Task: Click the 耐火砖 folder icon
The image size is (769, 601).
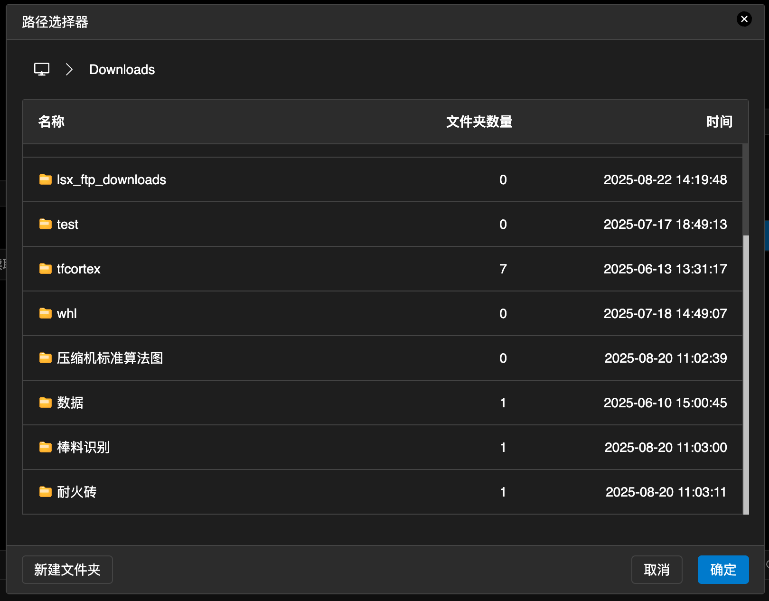Action: [46, 492]
